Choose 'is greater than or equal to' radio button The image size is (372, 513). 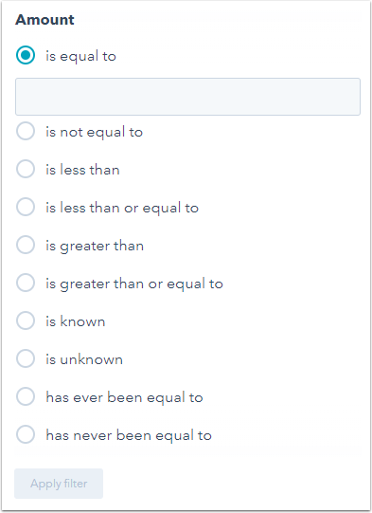click(x=26, y=283)
